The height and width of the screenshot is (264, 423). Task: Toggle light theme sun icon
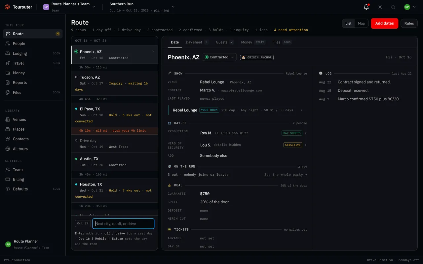pyautogui.click(x=380, y=7)
